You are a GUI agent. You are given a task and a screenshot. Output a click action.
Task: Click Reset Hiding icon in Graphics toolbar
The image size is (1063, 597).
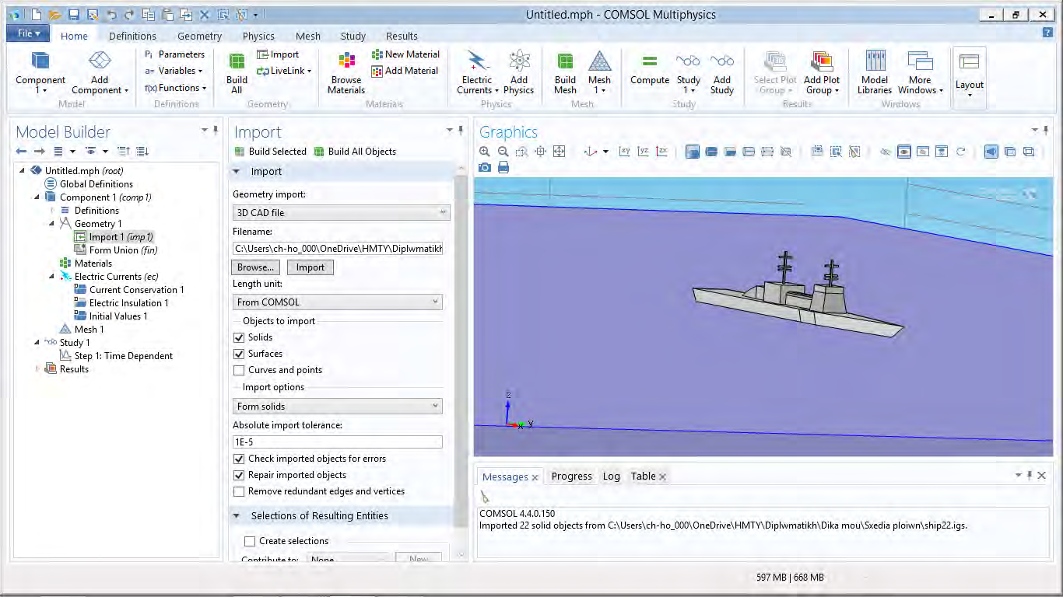pyautogui.click(x=960, y=152)
